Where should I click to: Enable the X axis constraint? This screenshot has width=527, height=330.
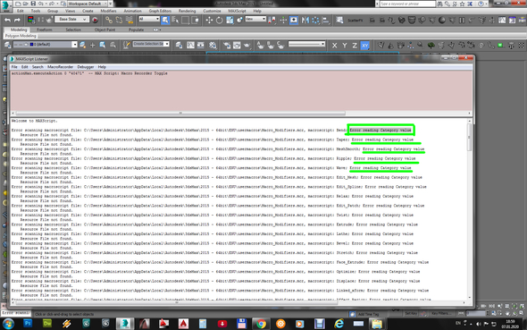[x=334, y=45]
